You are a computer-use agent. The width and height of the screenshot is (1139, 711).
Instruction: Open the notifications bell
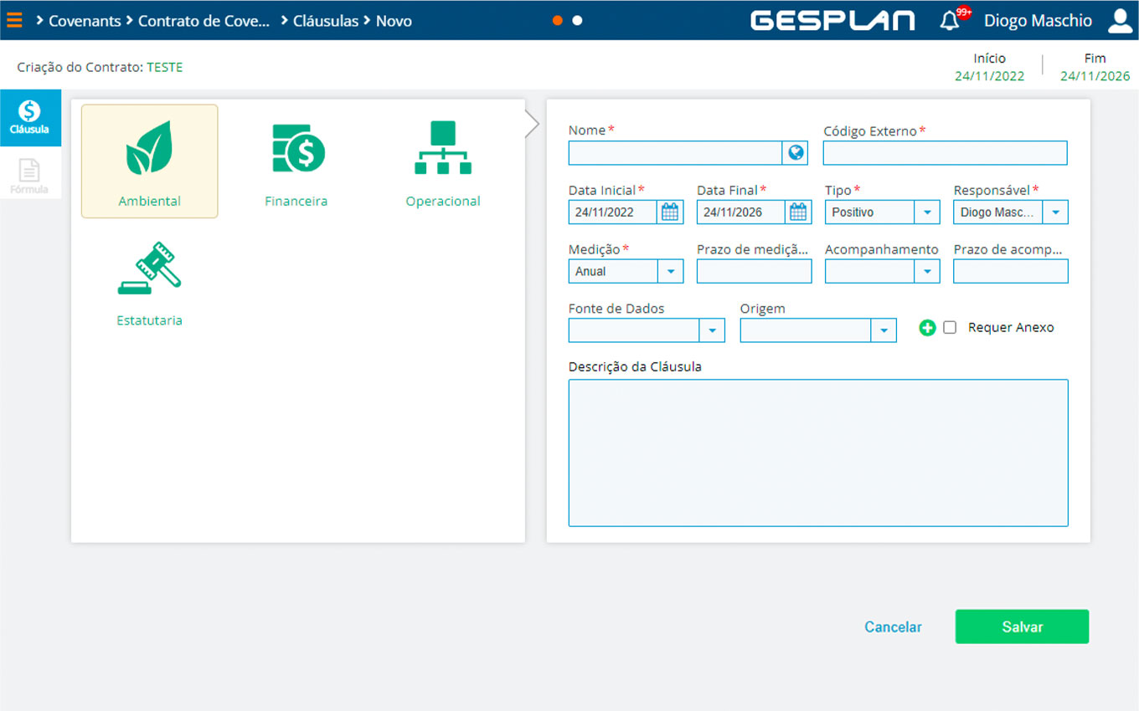950,21
